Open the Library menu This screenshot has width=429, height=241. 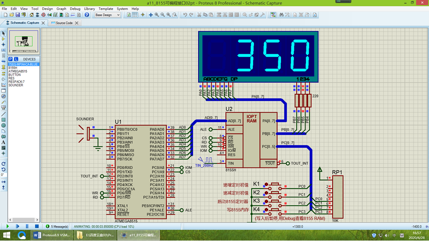[89, 9]
